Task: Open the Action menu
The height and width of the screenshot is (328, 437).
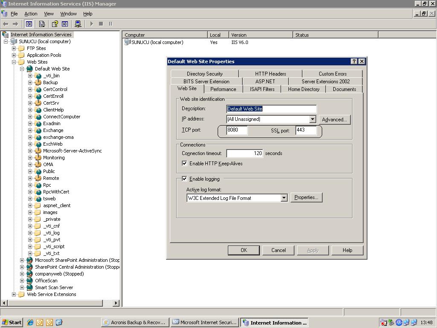Action: pos(31,14)
